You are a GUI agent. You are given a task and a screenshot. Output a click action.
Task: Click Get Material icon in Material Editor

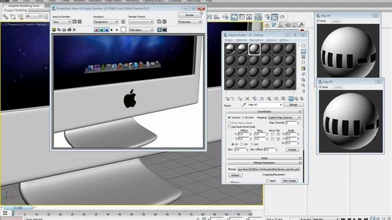tap(227, 99)
